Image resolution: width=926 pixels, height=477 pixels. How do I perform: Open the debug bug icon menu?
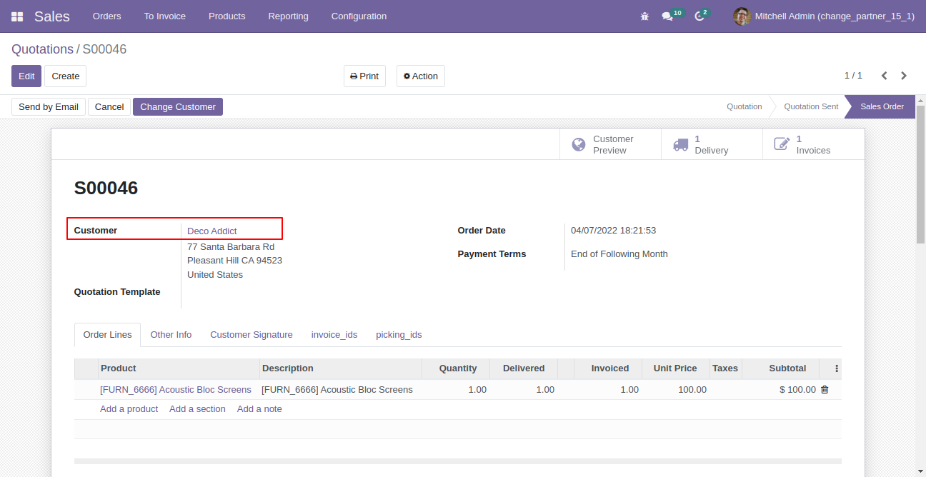(644, 16)
